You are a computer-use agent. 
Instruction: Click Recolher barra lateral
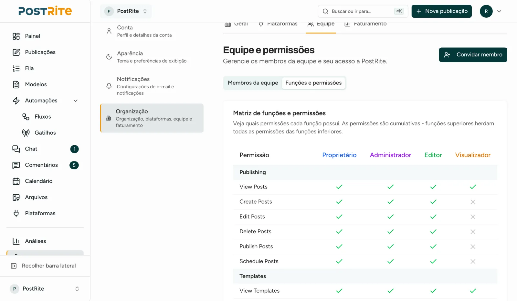pos(45,266)
